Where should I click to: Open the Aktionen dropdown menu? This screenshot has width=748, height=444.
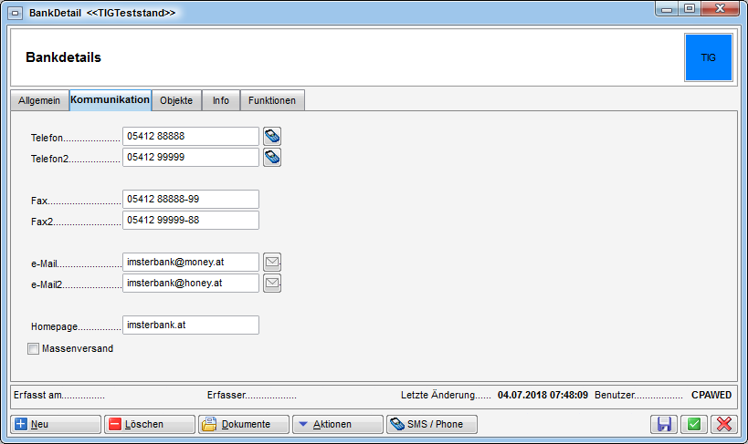pyautogui.click(x=338, y=424)
